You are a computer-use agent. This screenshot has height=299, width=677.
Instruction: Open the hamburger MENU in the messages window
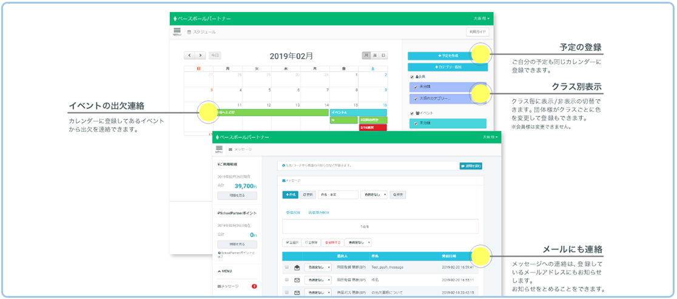[219, 149]
